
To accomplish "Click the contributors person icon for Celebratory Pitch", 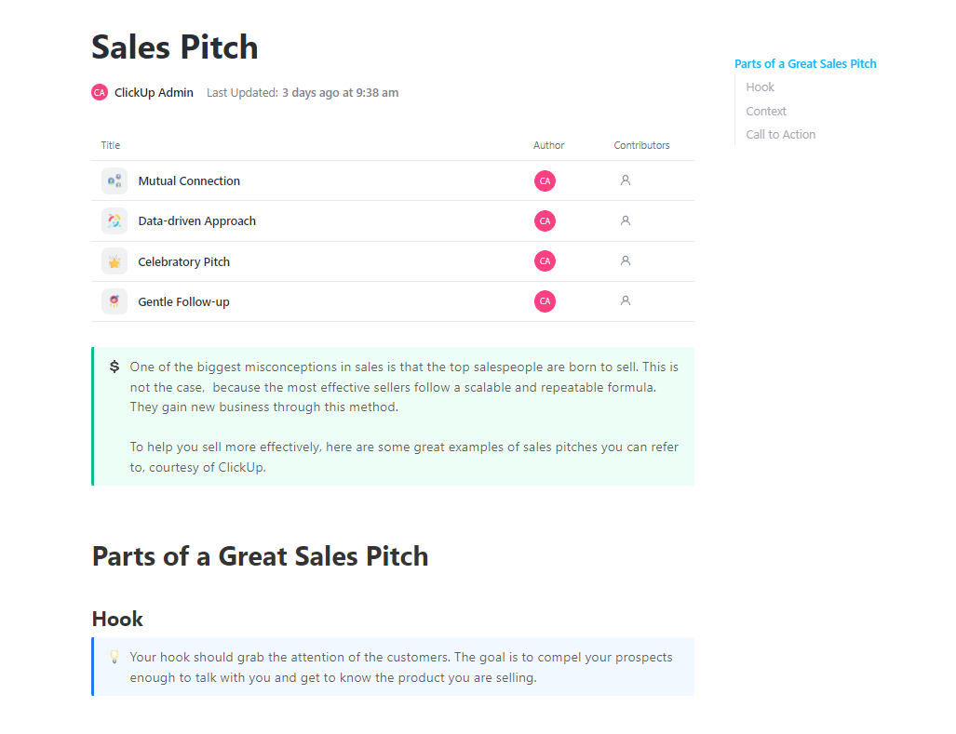I will [x=625, y=260].
